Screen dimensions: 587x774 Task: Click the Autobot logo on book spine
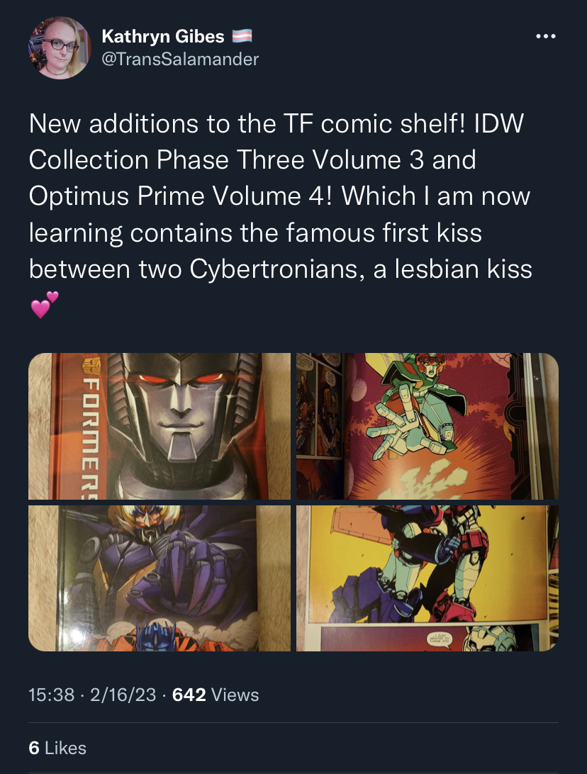pos(91,366)
